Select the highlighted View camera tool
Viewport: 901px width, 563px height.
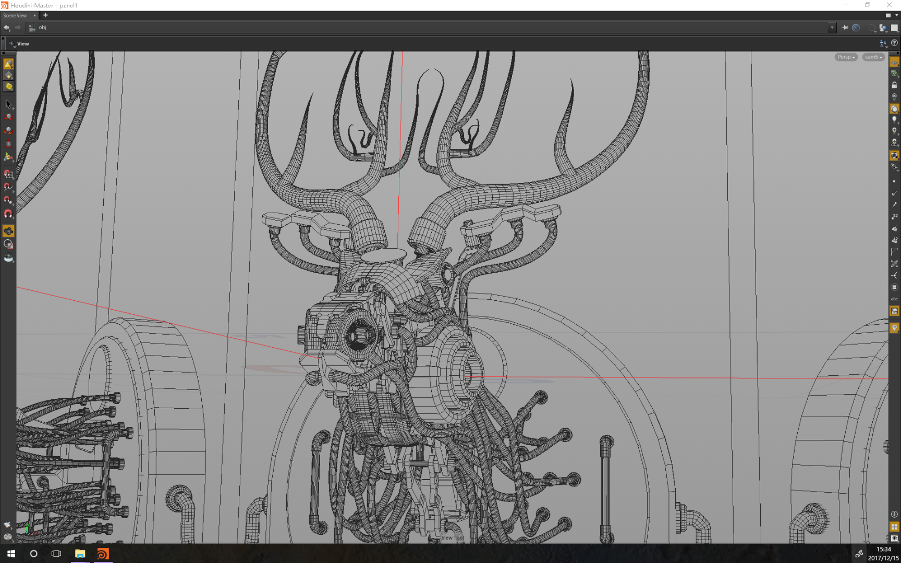pyautogui.click(x=8, y=231)
